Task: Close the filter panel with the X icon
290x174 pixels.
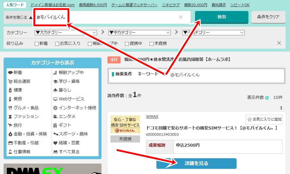Action: pyautogui.click(x=279, y=43)
